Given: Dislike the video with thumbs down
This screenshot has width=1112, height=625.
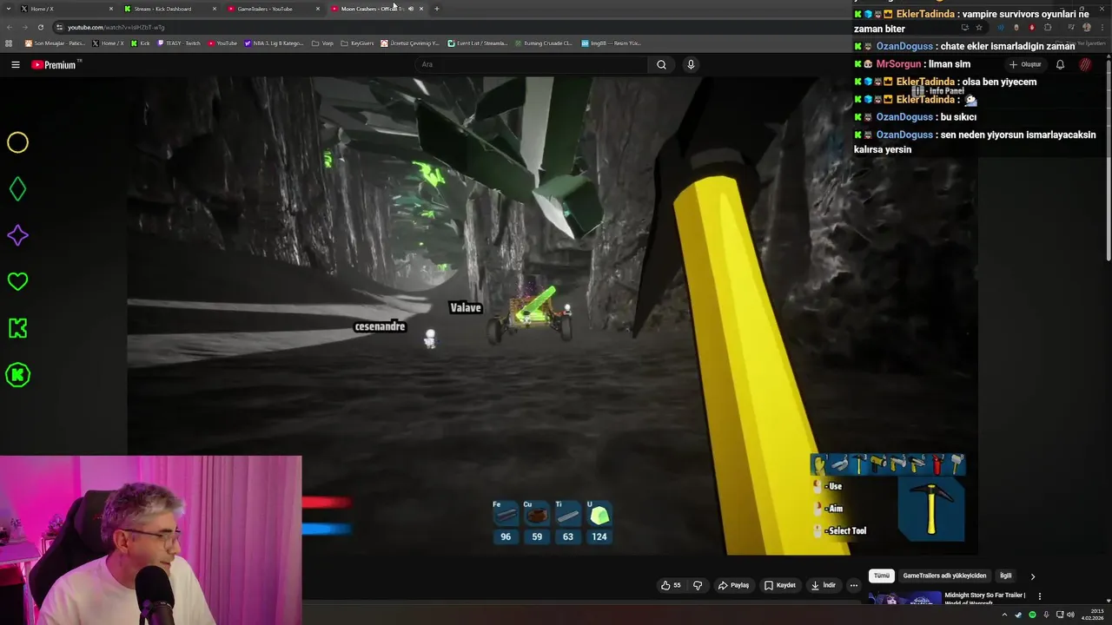Looking at the screenshot, I should click(x=698, y=585).
